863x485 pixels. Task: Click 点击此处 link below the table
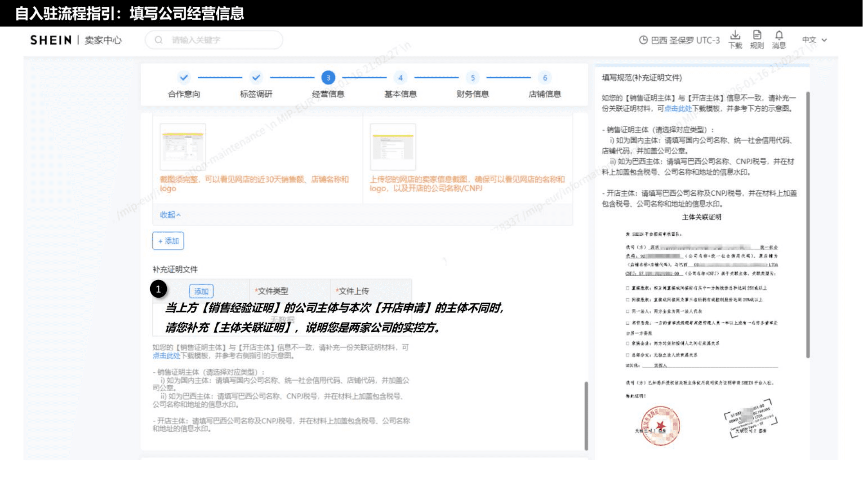[x=166, y=356]
